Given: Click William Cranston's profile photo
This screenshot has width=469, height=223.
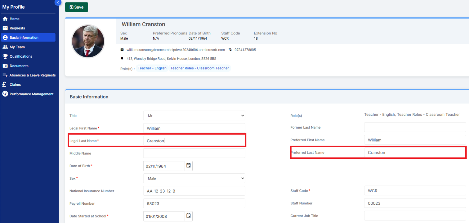Looking at the screenshot, I should (88, 41).
